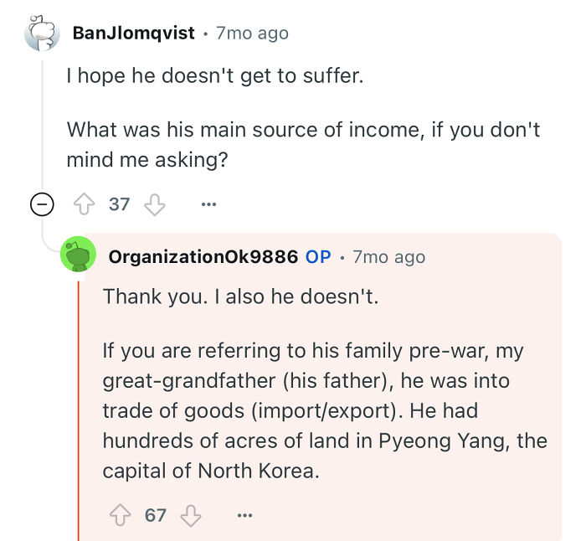
Task: Select the score 37 on the first comment
Action: pyautogui.click(x=119, y=204)
